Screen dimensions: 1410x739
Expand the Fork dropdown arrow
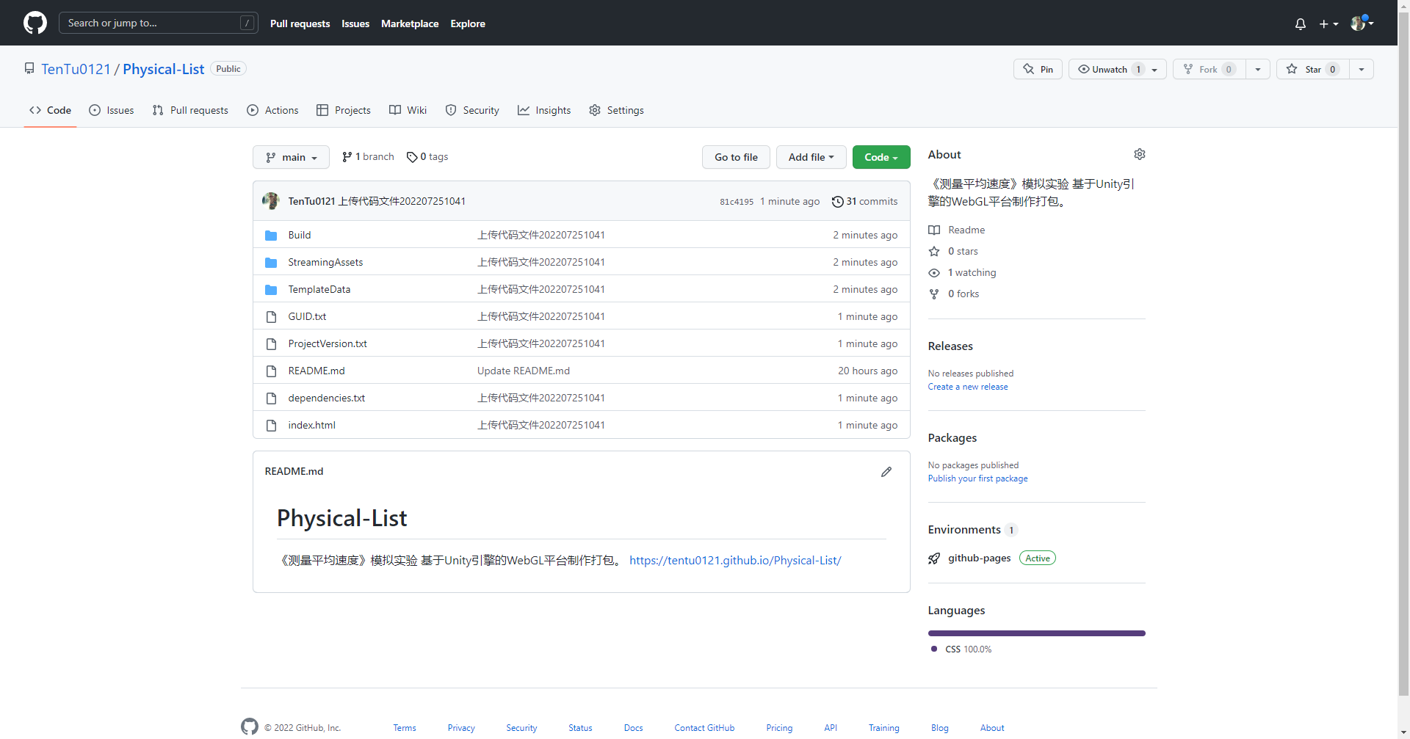coord(1258,69)
